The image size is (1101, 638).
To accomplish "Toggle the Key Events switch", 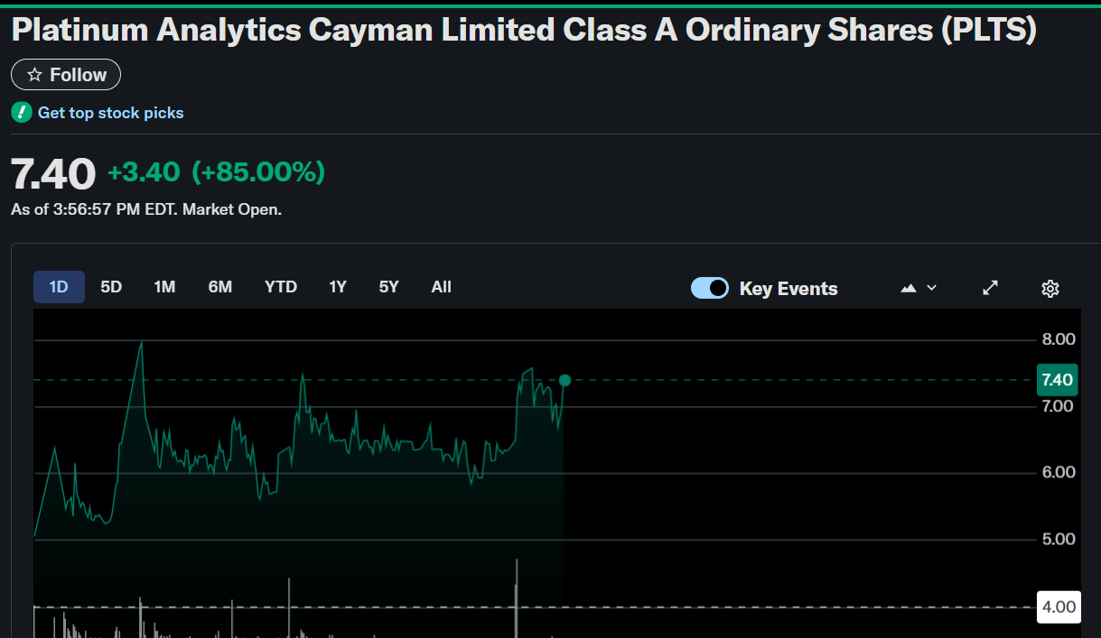I will (x=710, y=288).
